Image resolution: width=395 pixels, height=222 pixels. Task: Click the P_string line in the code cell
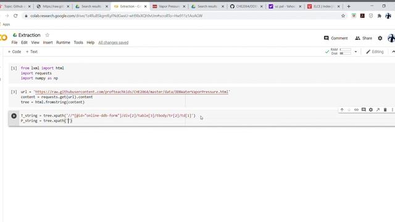[x=46, y=121]
